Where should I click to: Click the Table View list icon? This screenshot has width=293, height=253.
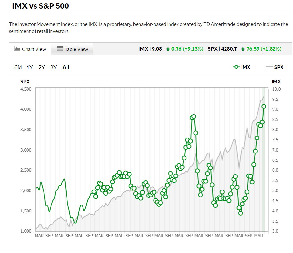click(x=59, y=49)
